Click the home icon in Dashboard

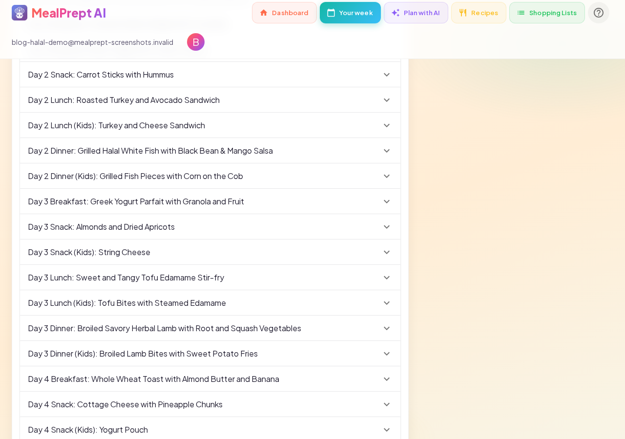[x=264, y=13]
